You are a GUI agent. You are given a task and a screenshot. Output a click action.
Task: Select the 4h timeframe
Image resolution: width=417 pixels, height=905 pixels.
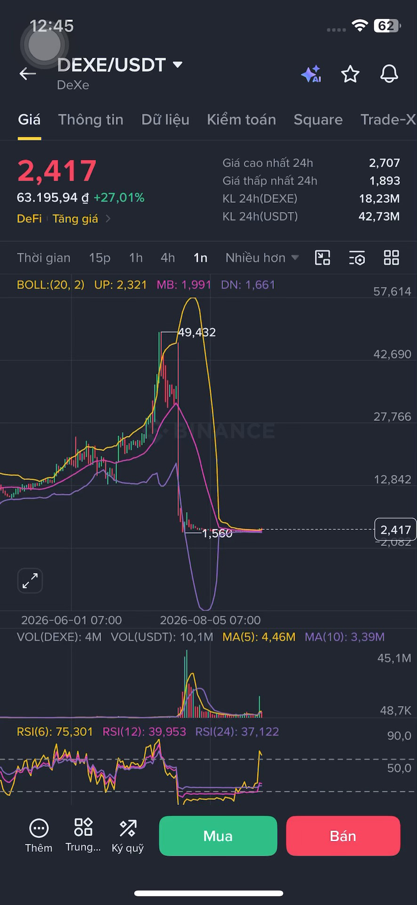pos(168,258)
